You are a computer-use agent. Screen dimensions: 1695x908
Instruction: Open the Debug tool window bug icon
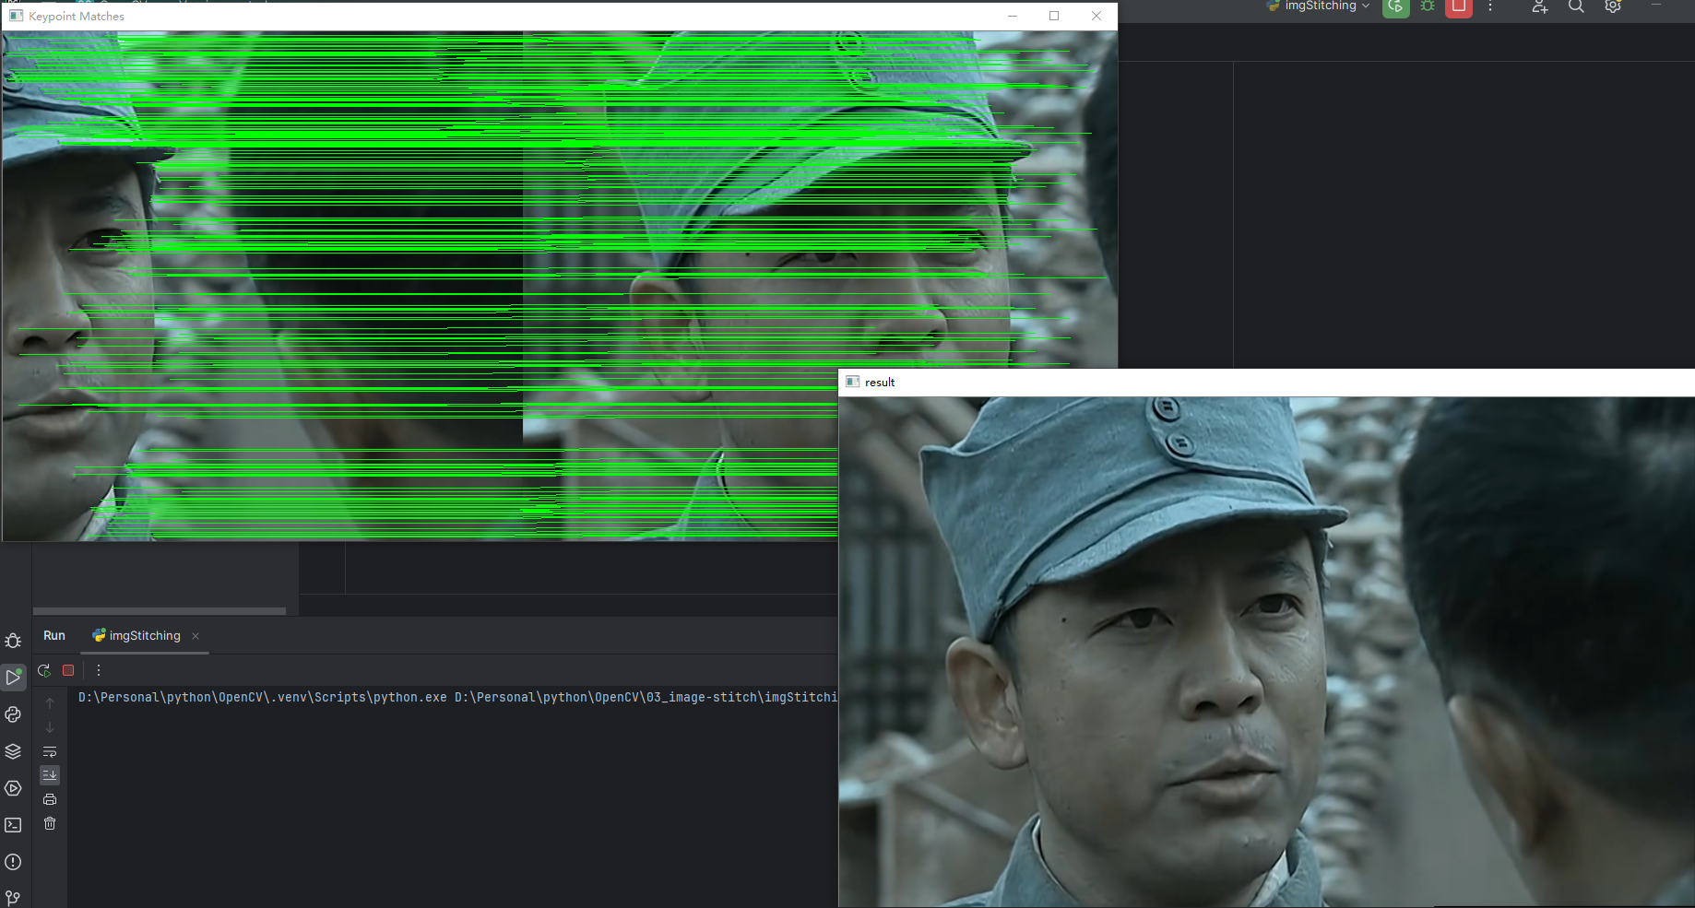(13, 641)
